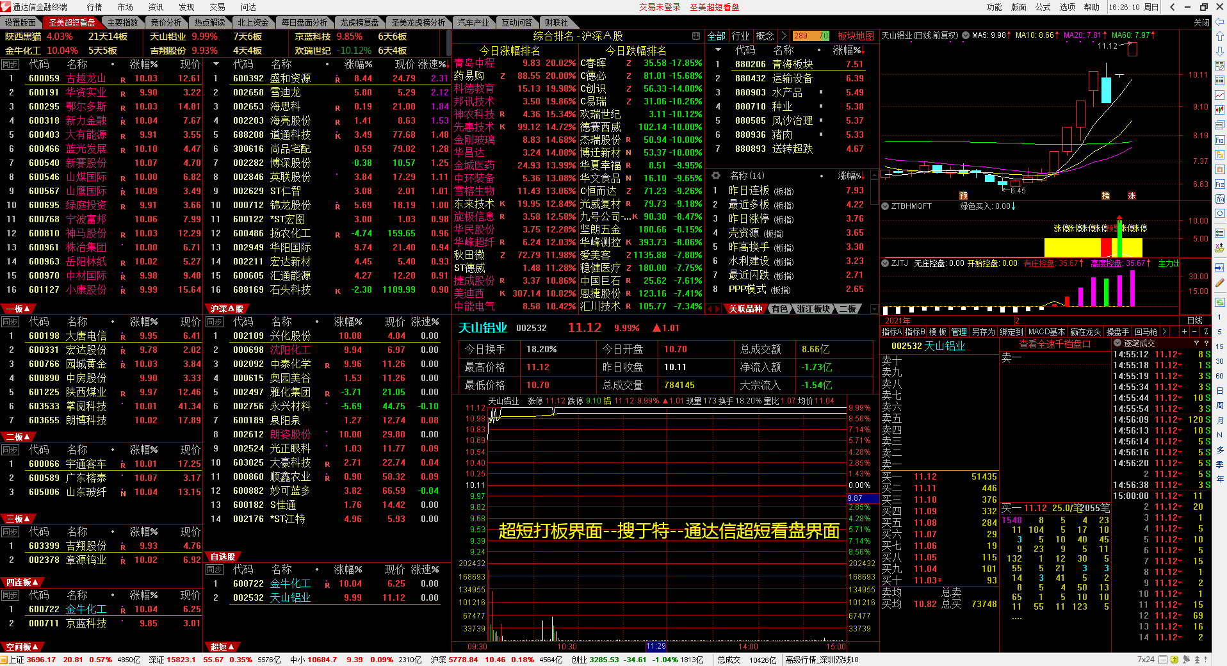The image size is (1227, 666).
Task: Zoom in chart with the plus icon
Action: pos(1184,332)
